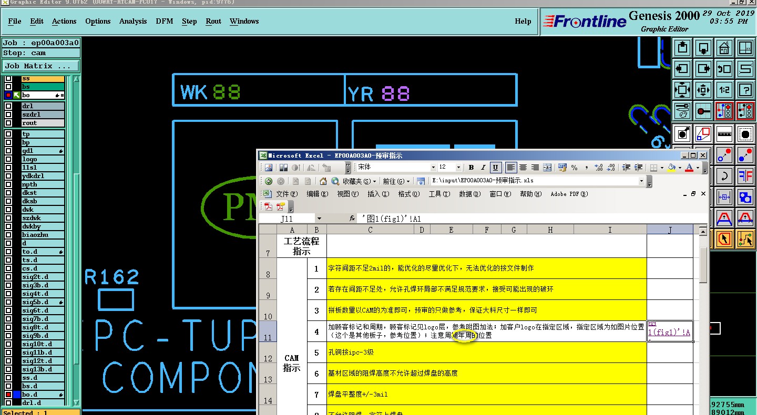Screen dimensions: 757x415
Task: Expand the 收藏夹 favorites dropdown
Action: [x=360, y=181]
